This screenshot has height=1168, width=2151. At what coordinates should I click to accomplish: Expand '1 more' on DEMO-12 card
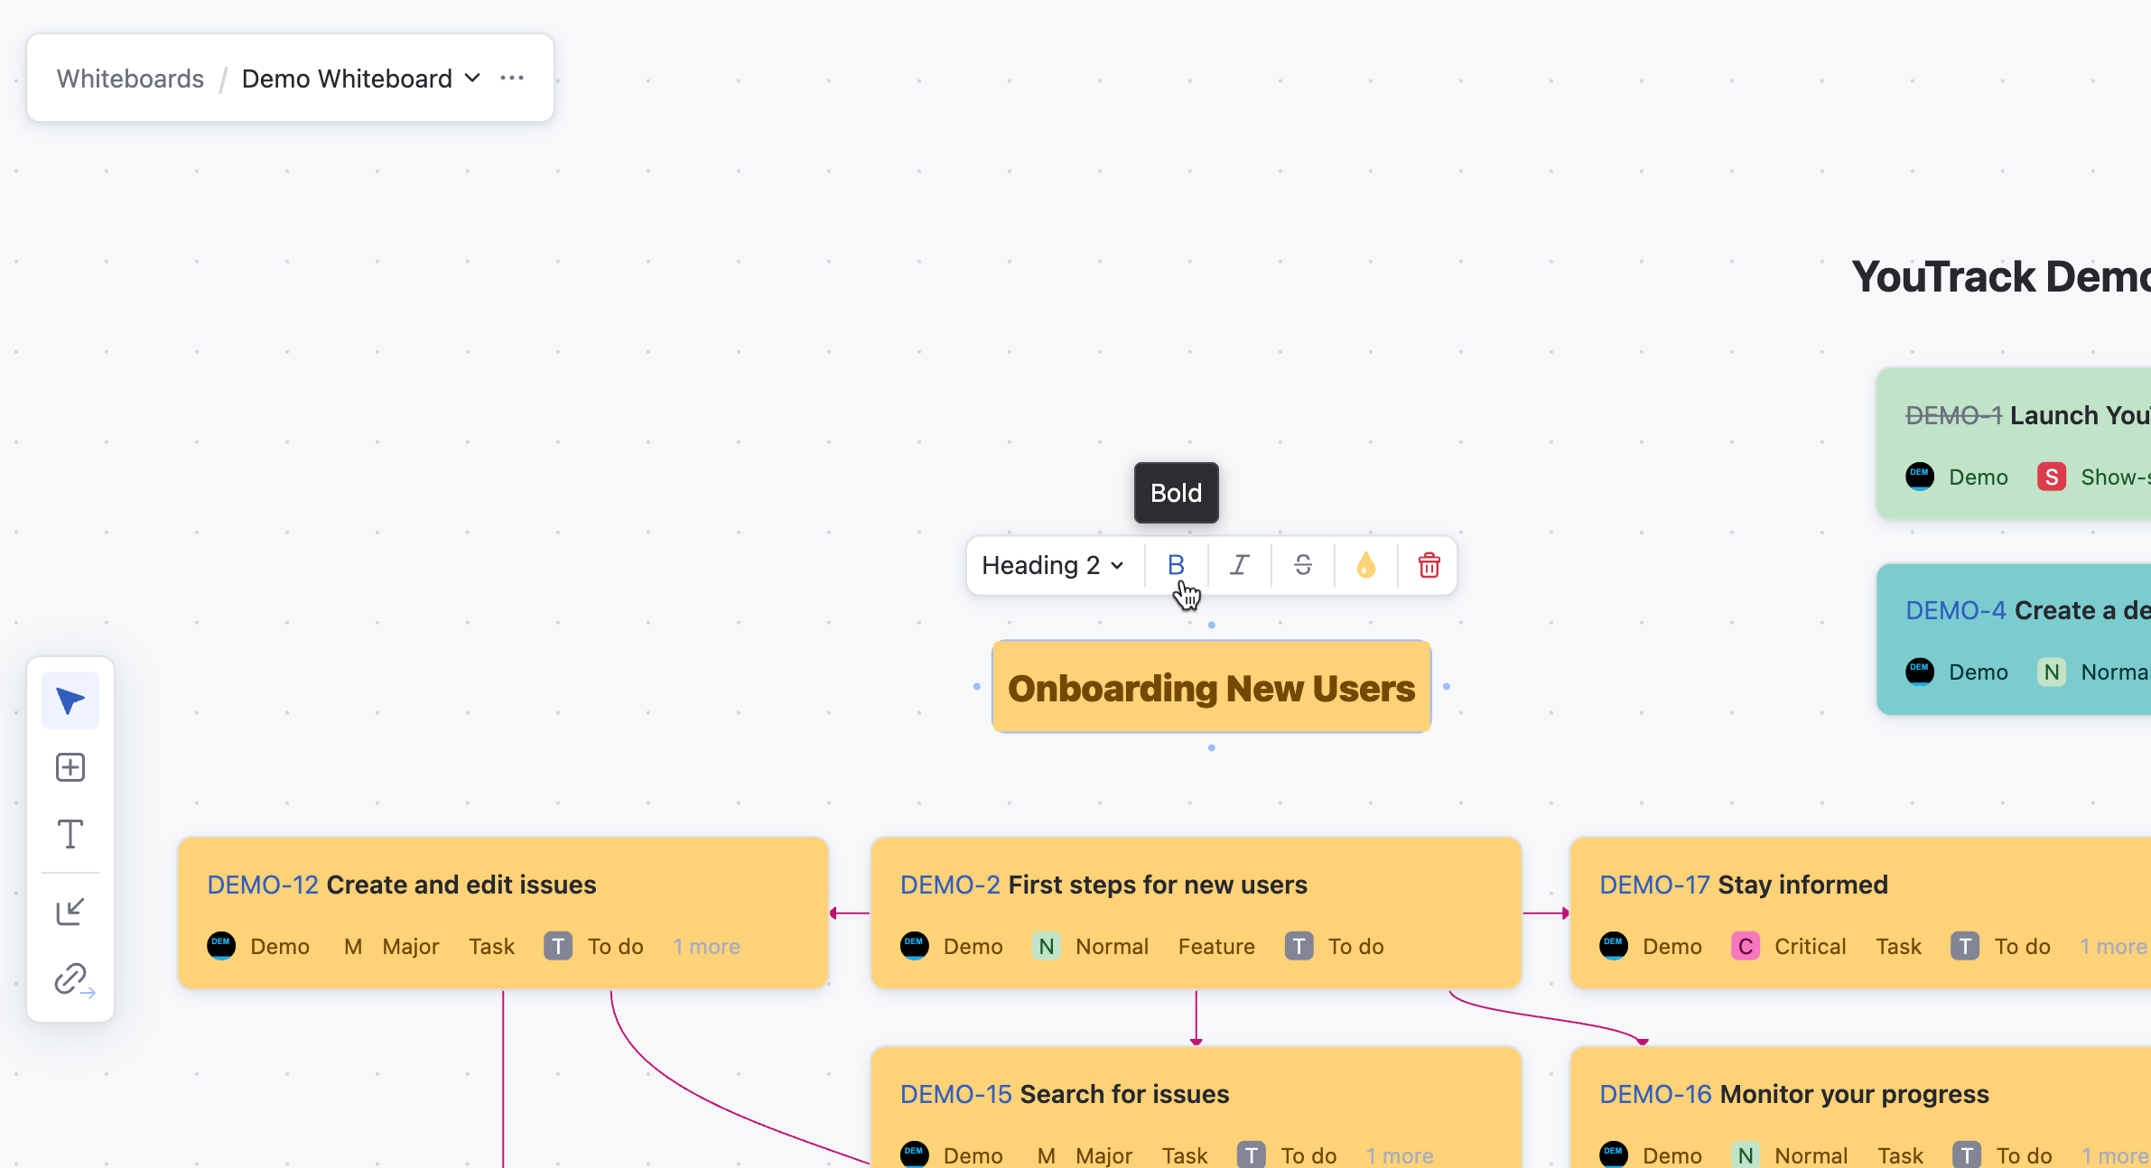(x=706, y=947)
